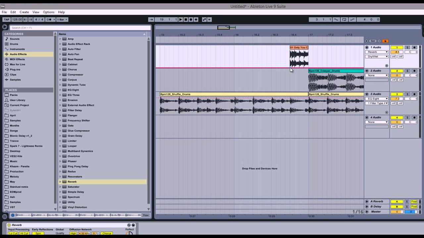Stop playback with the Stop button
This screenshot has height=238, width=424.
pos(186,20)
